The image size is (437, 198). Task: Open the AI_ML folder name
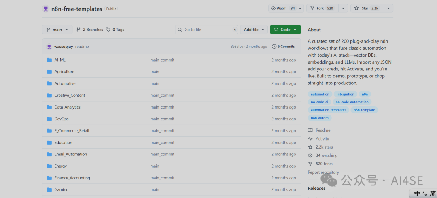coord(60,60)
